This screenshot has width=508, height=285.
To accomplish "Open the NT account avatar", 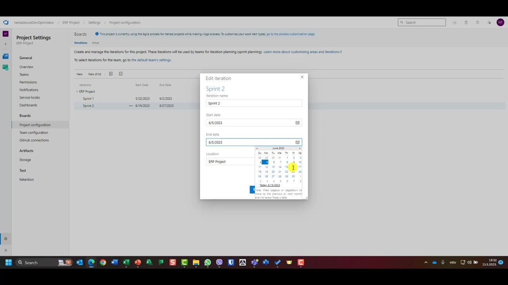I will click(x=500, y=23).
